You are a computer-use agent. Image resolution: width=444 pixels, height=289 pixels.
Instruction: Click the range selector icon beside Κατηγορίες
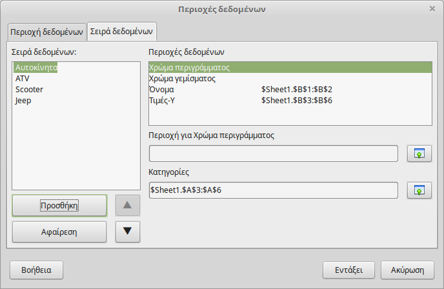click(x=419, y=190)
